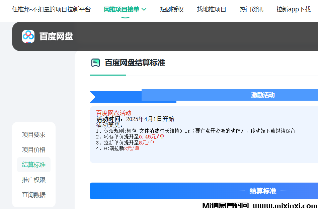
Task: Open the 拉新app下载 page
Action: [x=294, y=9]
